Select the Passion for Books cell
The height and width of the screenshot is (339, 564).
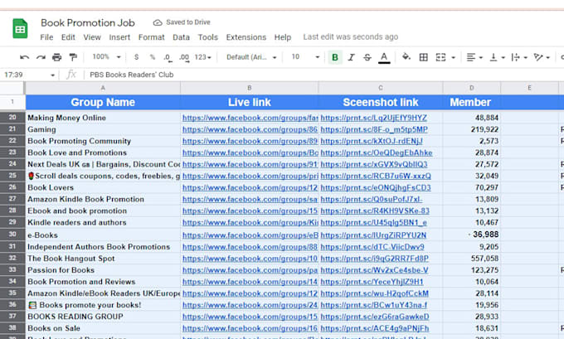pos(103,270)
